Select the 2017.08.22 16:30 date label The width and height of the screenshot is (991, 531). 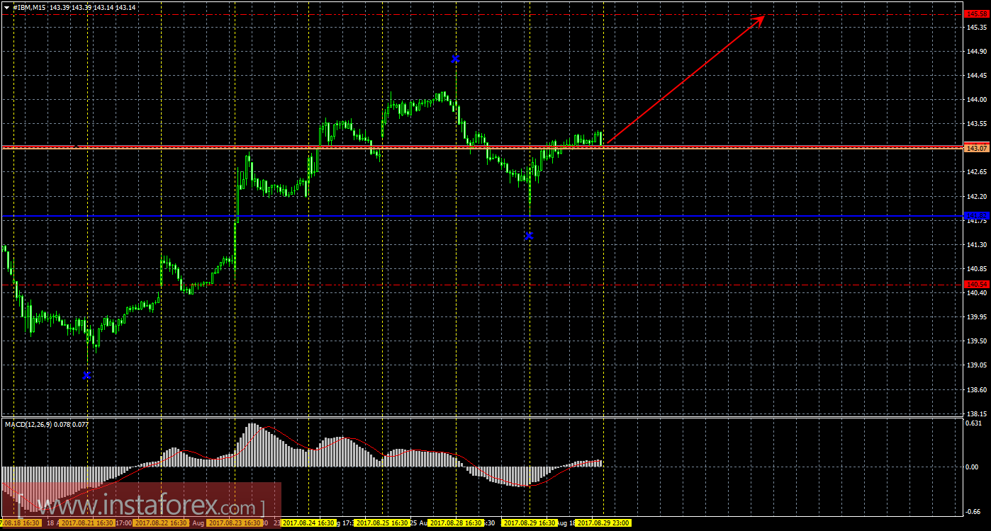point(161,523)
